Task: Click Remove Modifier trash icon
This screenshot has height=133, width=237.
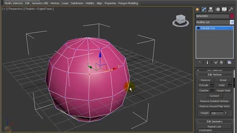Action: pyautogui.click(x=221, y=62)
